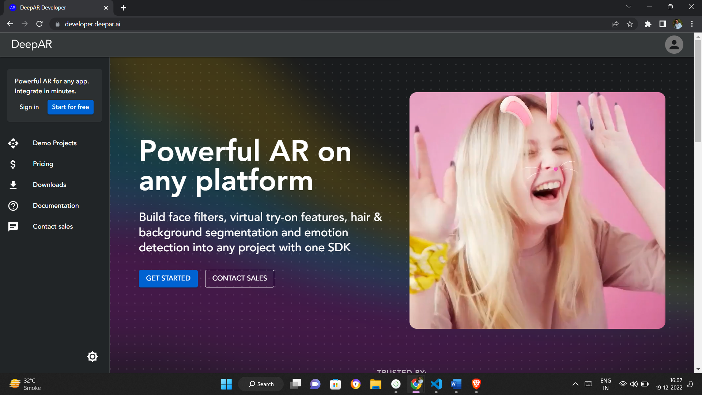This screenshot has width=702, height=395.
Task: Open the clock and date panel
Action: pos(669,384)
